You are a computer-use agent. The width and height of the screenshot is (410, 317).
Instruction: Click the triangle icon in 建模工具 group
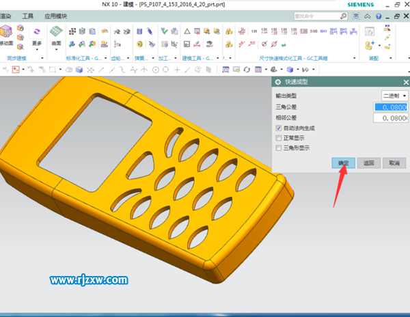pos(187,31)
